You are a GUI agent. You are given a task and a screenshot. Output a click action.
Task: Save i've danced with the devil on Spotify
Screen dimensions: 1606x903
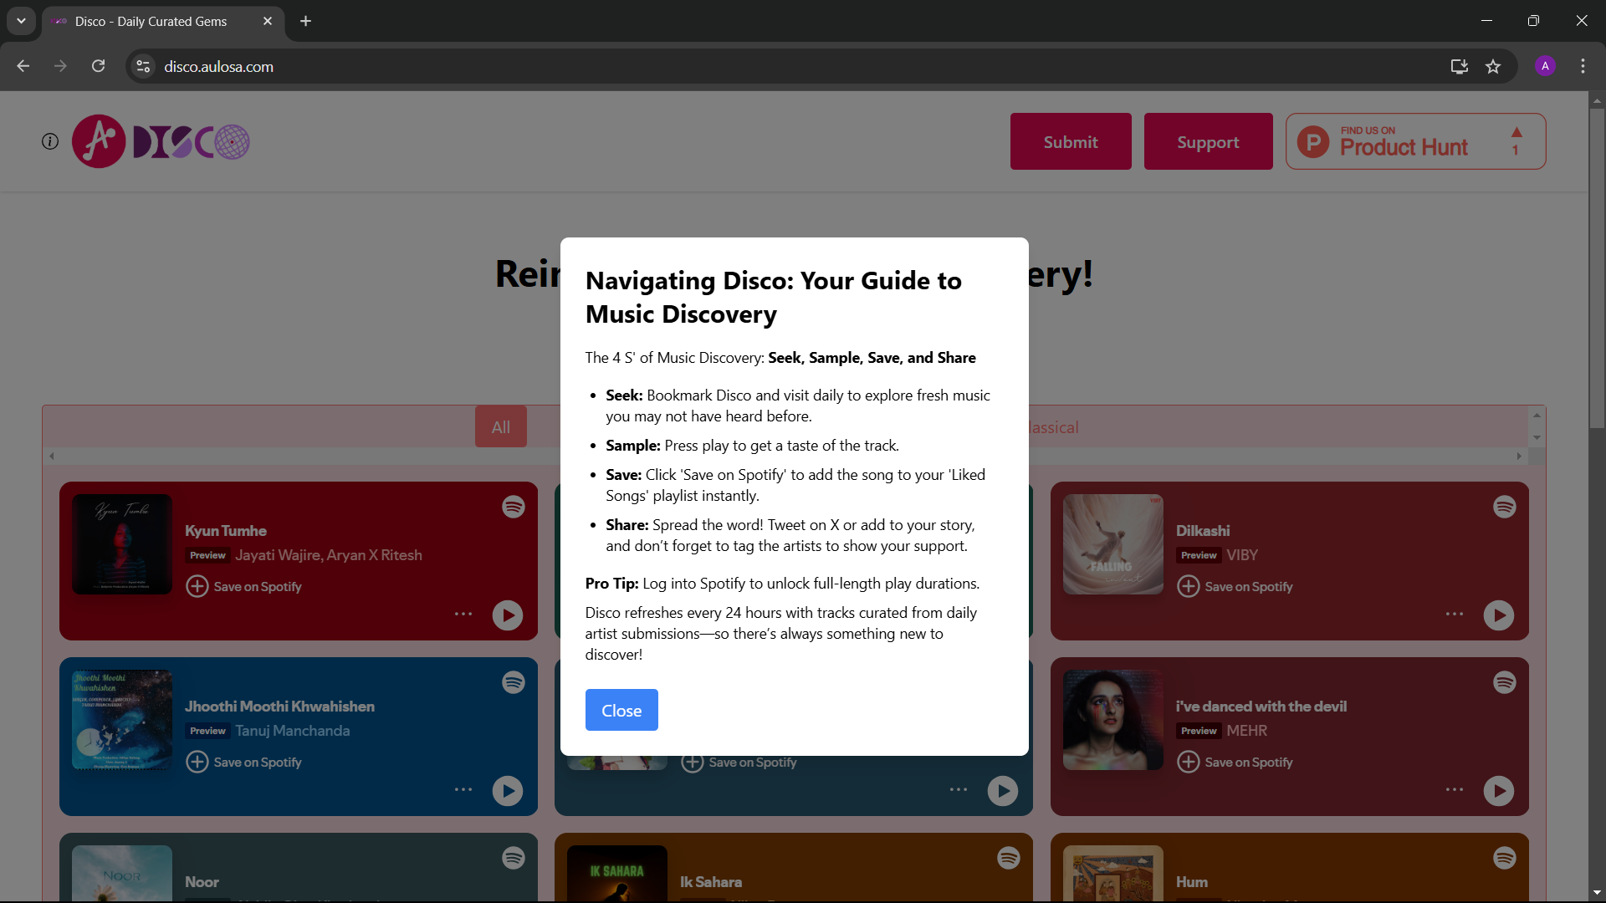pyautogui.click(x=1235, y=762)
